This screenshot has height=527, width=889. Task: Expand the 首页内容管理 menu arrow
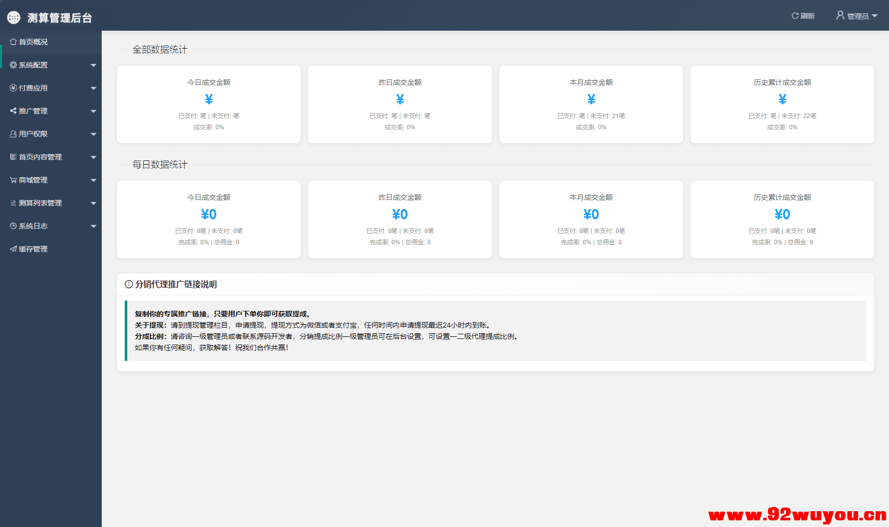click(93, 157)
